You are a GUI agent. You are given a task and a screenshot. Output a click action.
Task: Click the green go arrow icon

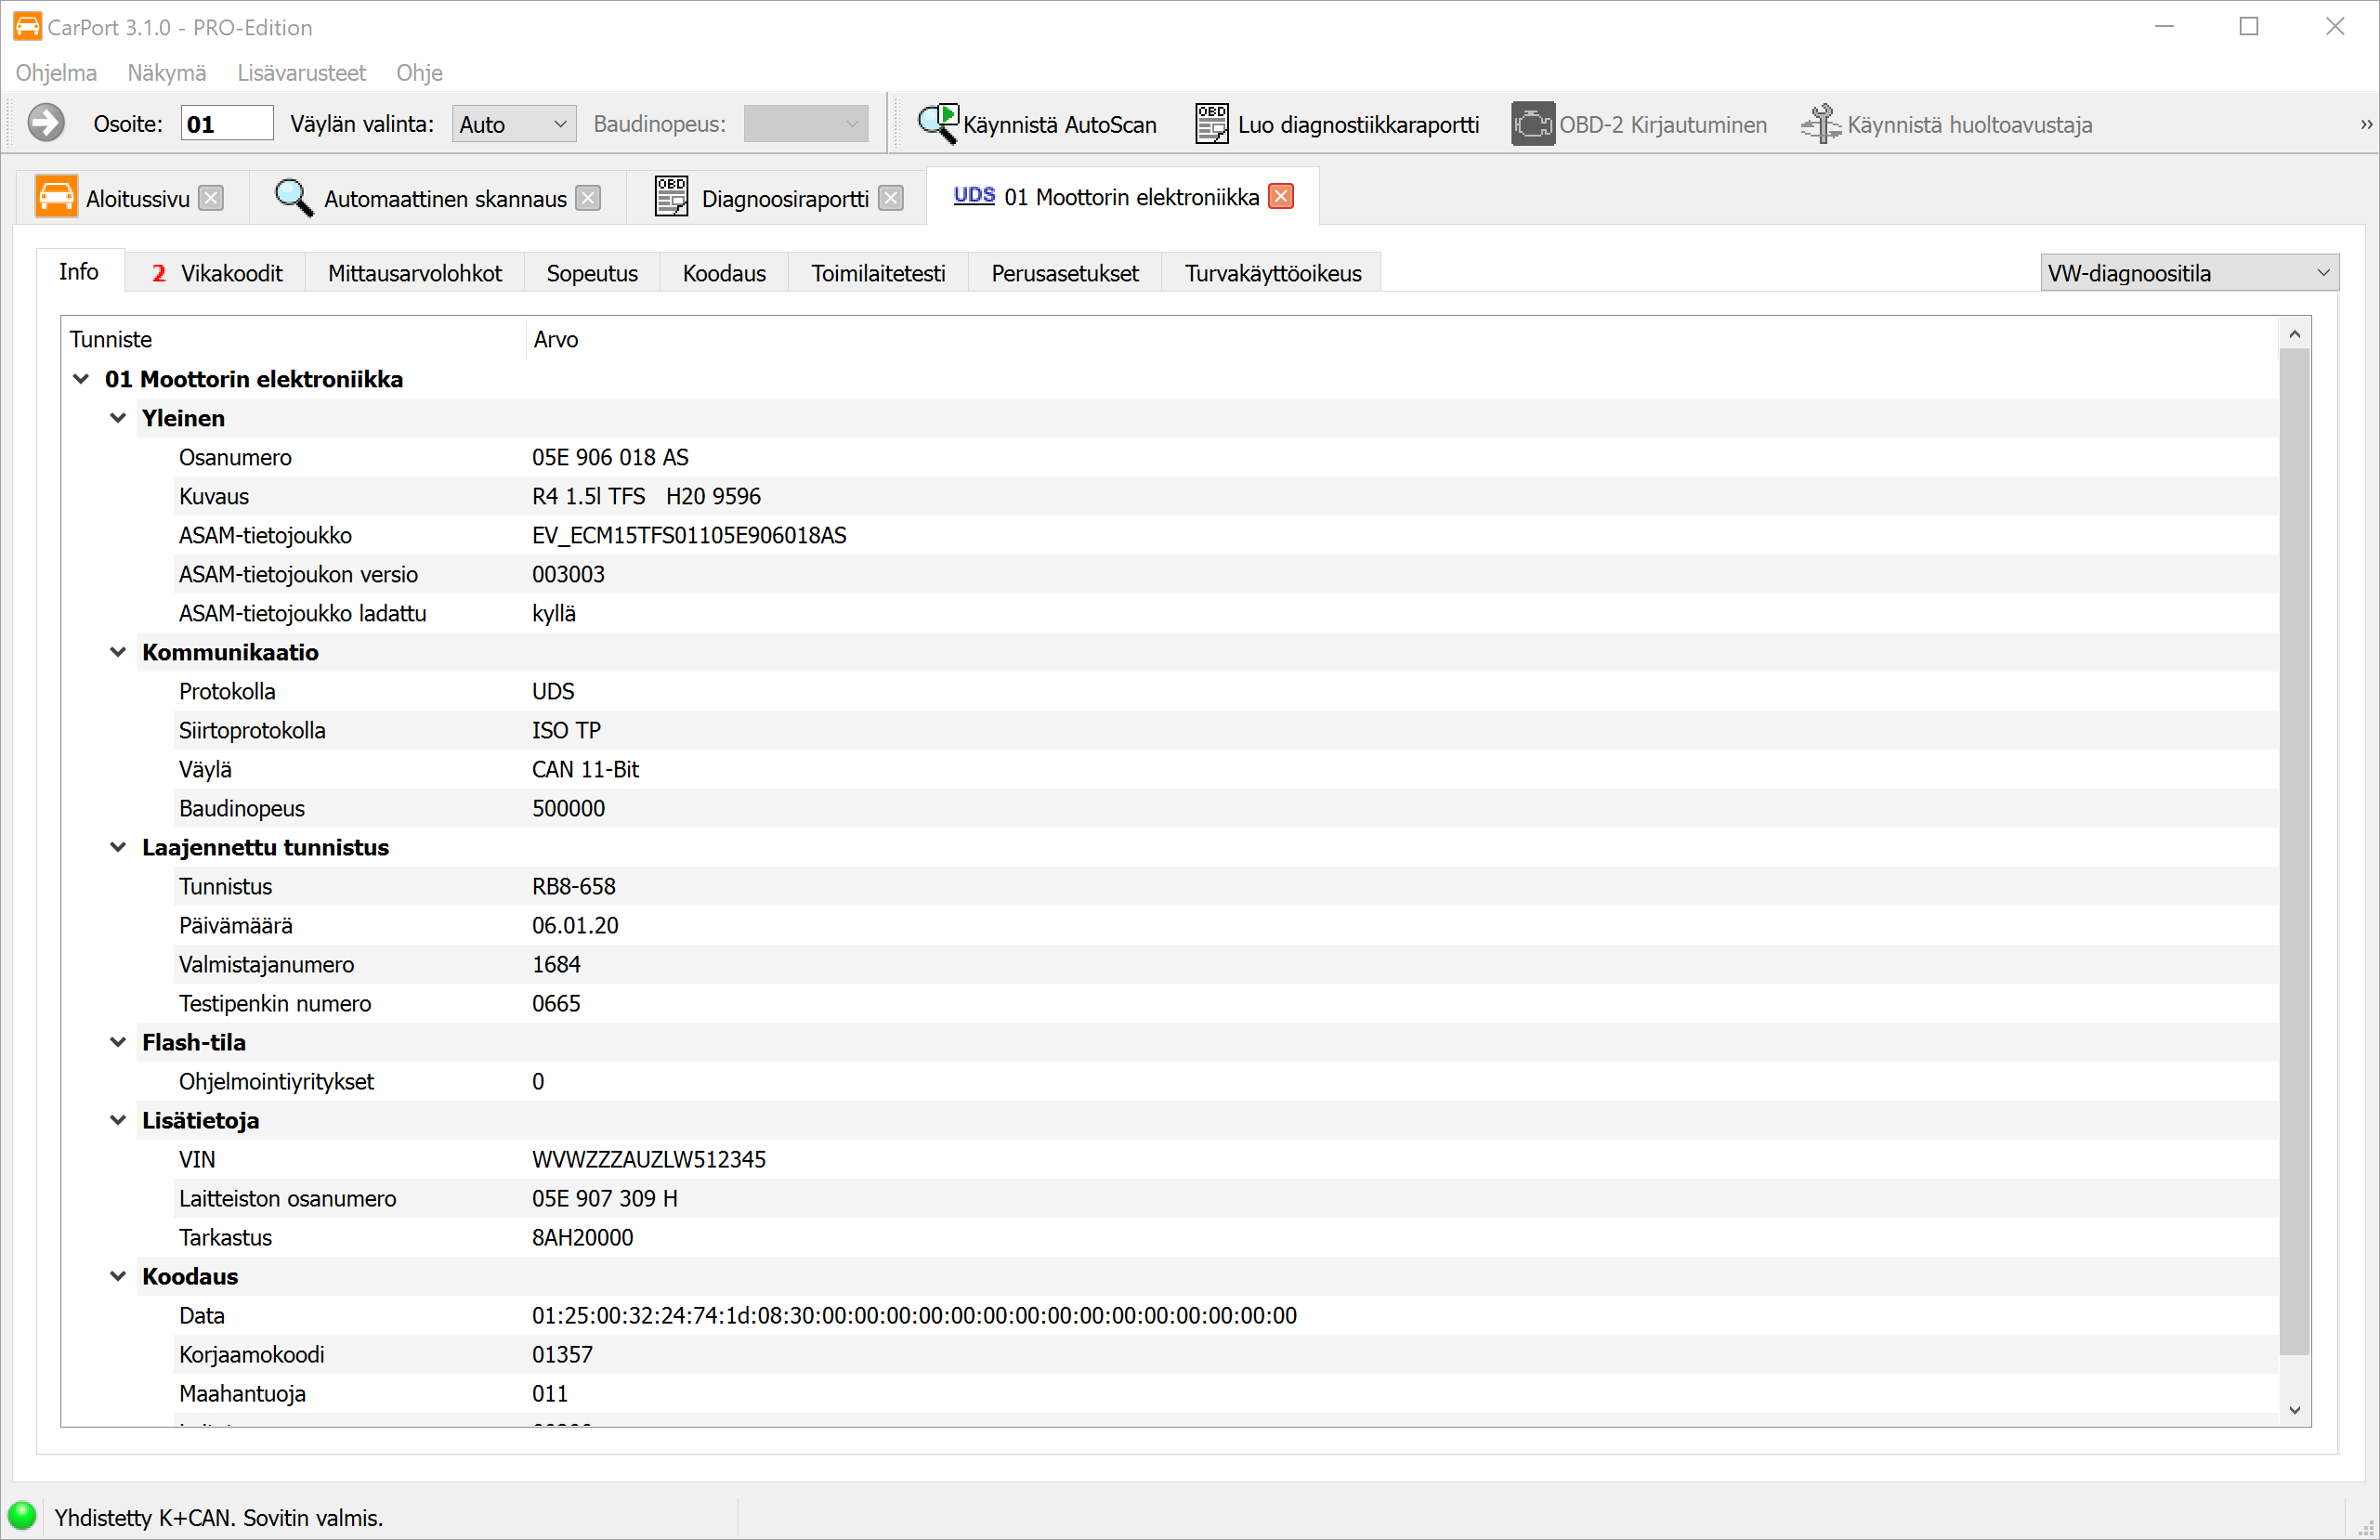[46, 124]
